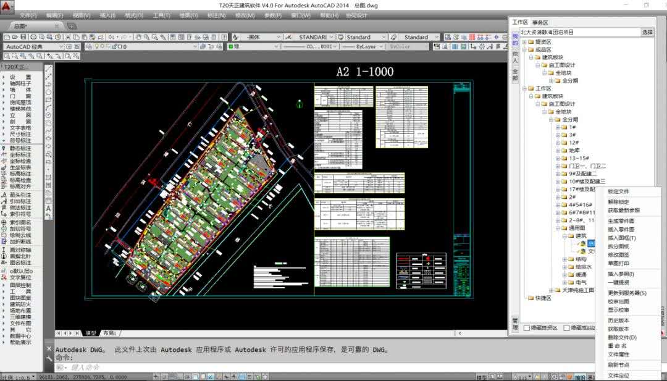Toggle the 模型 button in the status bar

click(x=482, y=377)
